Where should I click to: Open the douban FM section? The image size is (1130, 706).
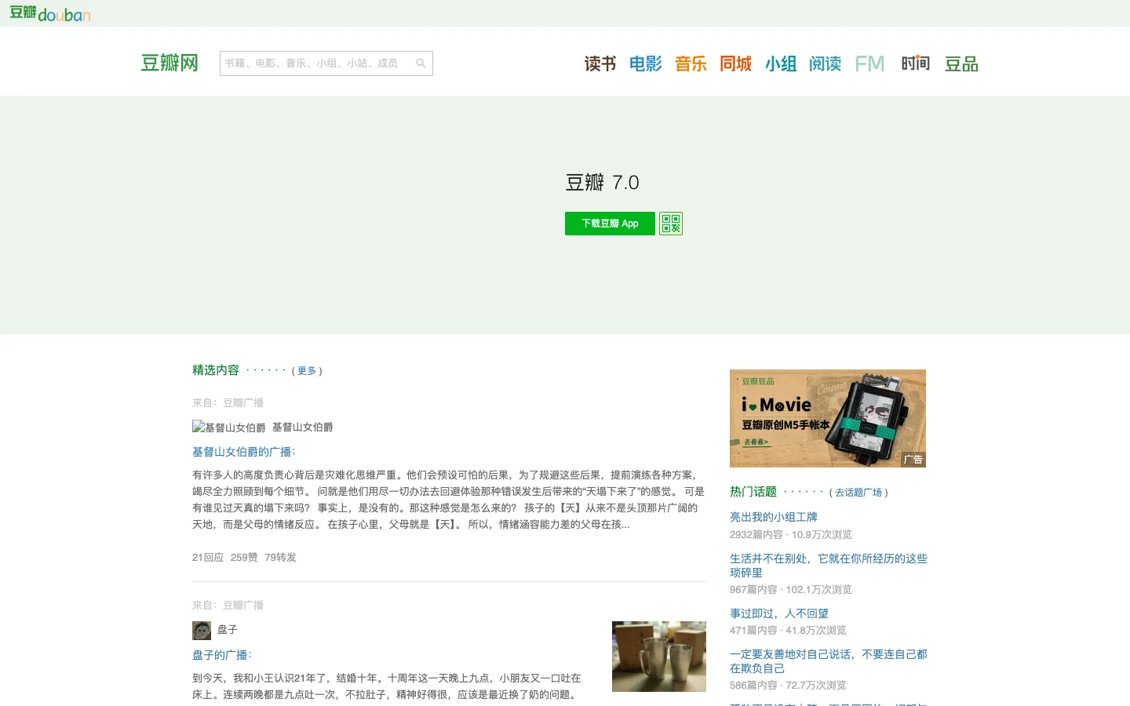click(x=869, y=64)
